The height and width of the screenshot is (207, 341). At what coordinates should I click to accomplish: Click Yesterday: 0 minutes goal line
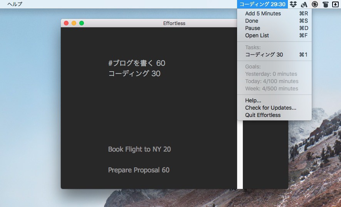pyautogui.click(x=271, y=74)
